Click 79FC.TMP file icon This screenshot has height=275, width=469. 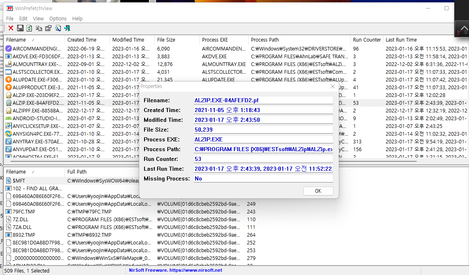9,212
